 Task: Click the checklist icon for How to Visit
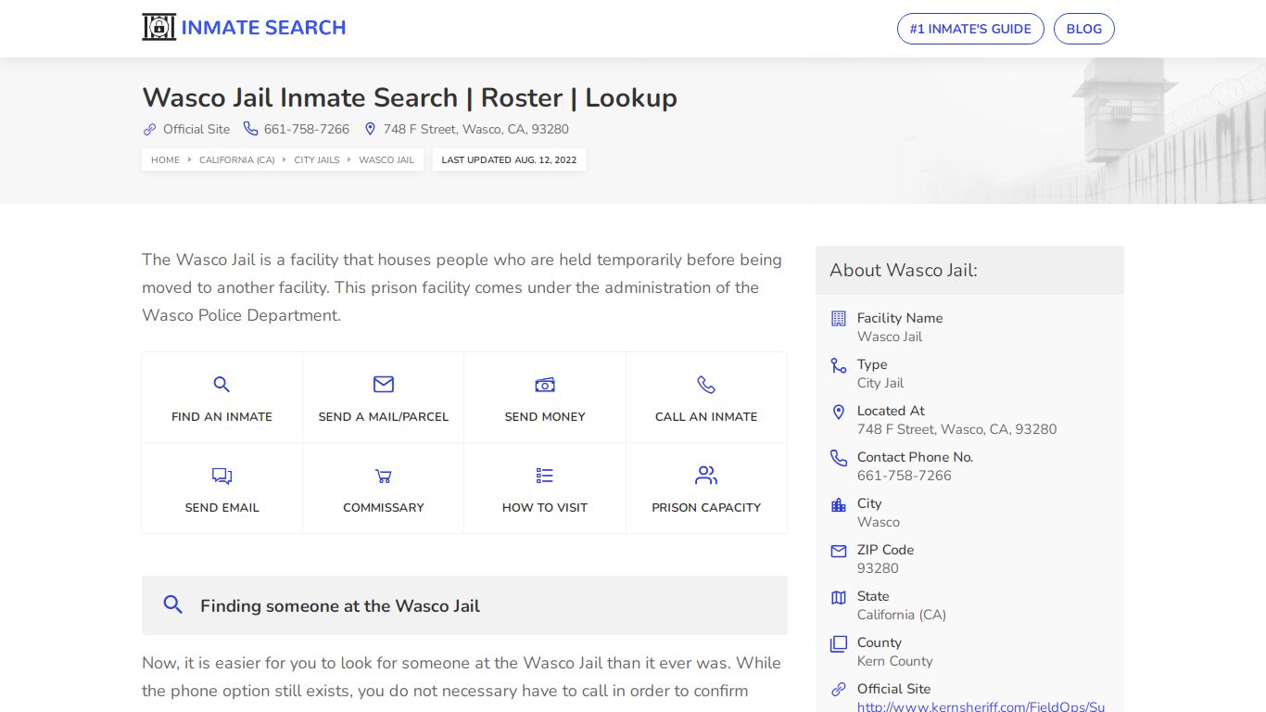coord(545,476)
